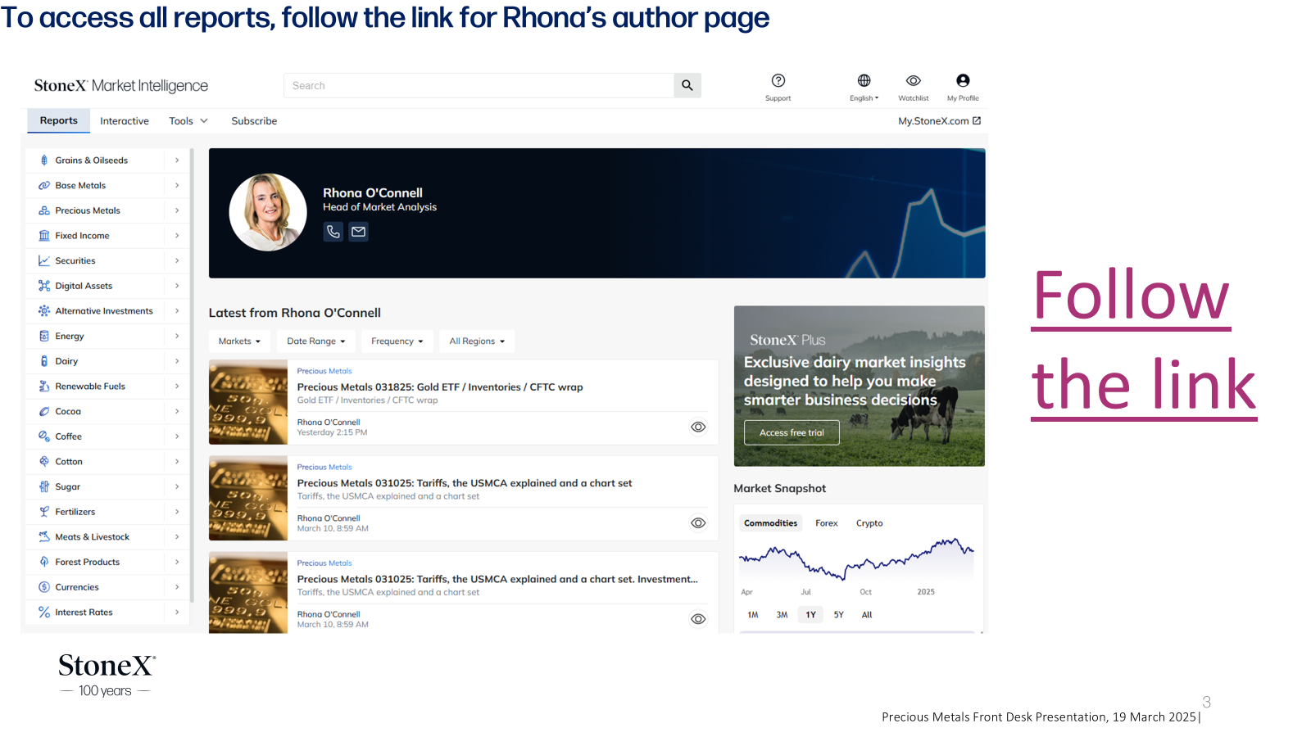Screen dimensions: 1311x737
Task: Click the Digital Assets icon
Action: pyautogui.click(x=44, y=286)
